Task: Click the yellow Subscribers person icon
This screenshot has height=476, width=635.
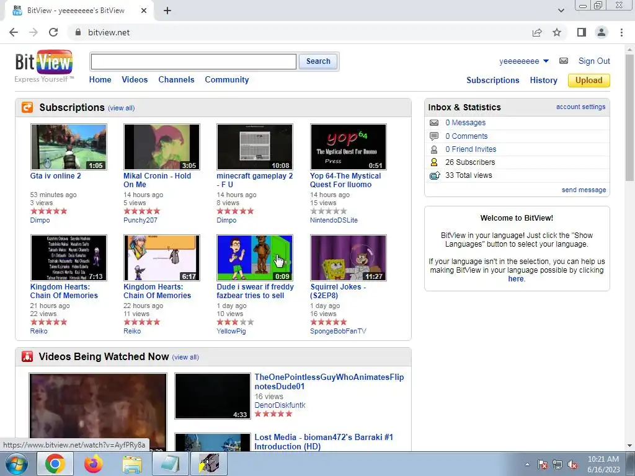Action: point(434,162)
